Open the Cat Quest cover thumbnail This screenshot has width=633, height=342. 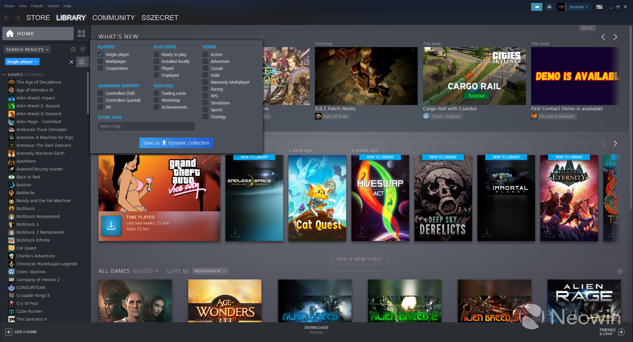click(317, 198)
